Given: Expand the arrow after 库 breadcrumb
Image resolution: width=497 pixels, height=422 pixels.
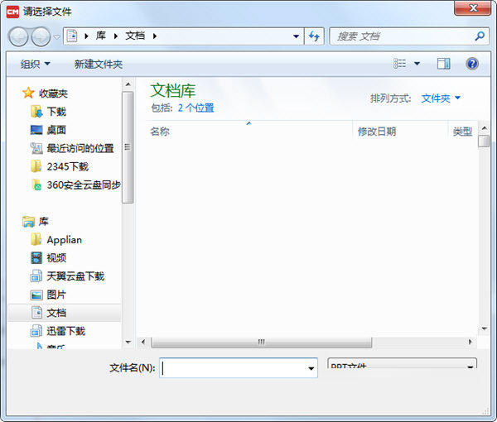Looking at the screenshot, I should 116,36.
